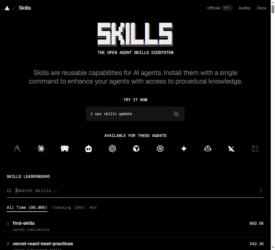Open the find-skills leaderboard entry
The width and height of the screenshot is (275, 250).
[24, 223]
